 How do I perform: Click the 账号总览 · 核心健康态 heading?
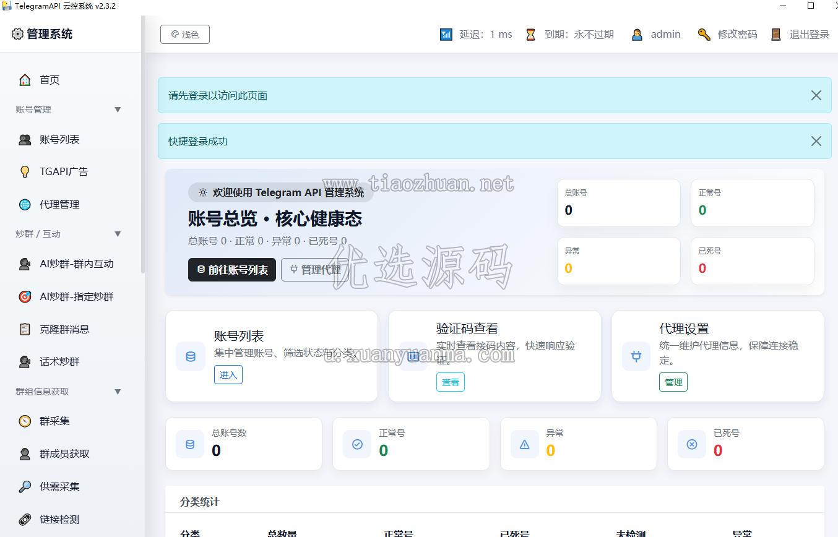(275, 219)
